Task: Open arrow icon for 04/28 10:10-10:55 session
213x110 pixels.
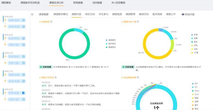Action: 24,38
